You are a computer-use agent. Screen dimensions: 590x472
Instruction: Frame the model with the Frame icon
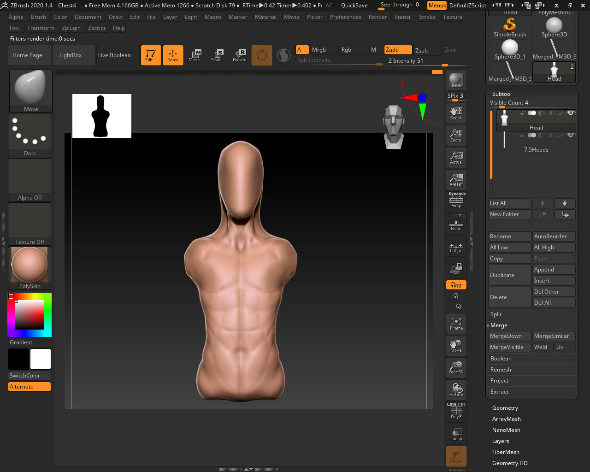tap(456, 323)
